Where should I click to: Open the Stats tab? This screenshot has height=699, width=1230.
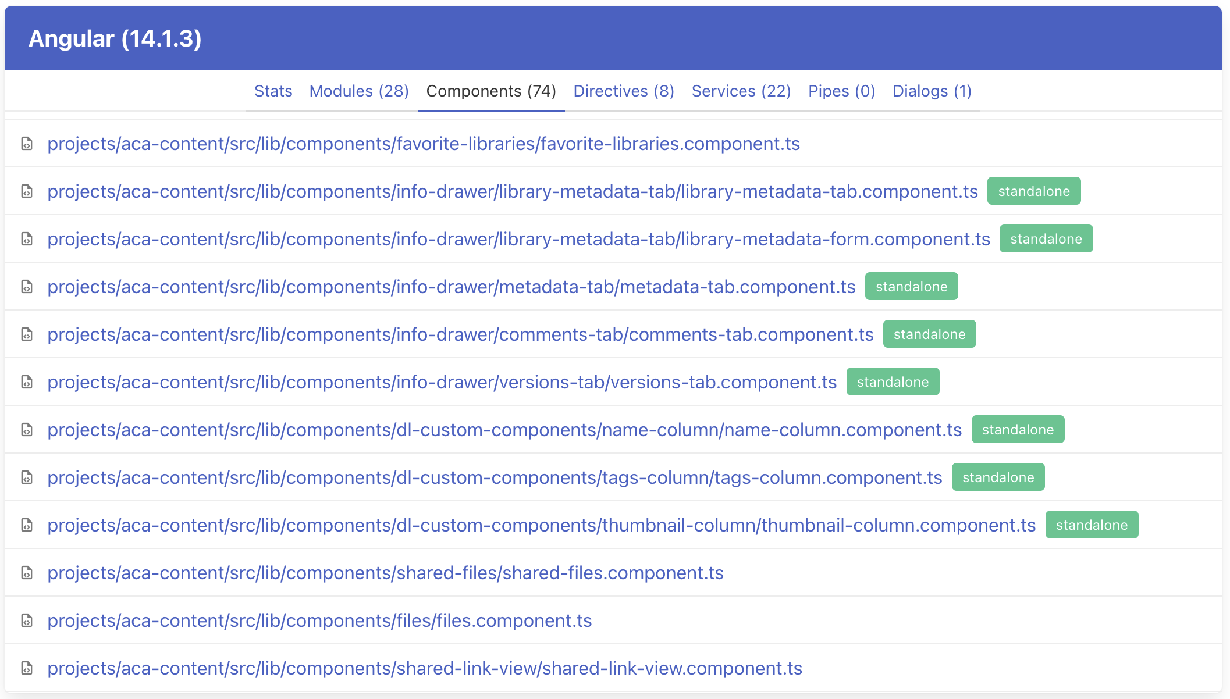click(273, 91)
